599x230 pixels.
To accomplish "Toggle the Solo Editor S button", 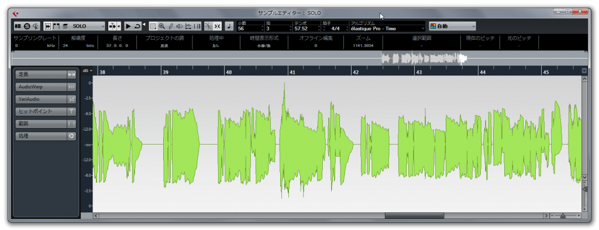I will click(x=27, y=26).
